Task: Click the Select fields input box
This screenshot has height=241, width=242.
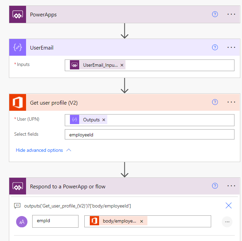Action: click(x=149, y=135)
